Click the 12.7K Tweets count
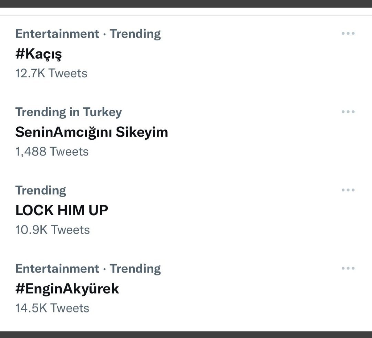 [51, 73]
